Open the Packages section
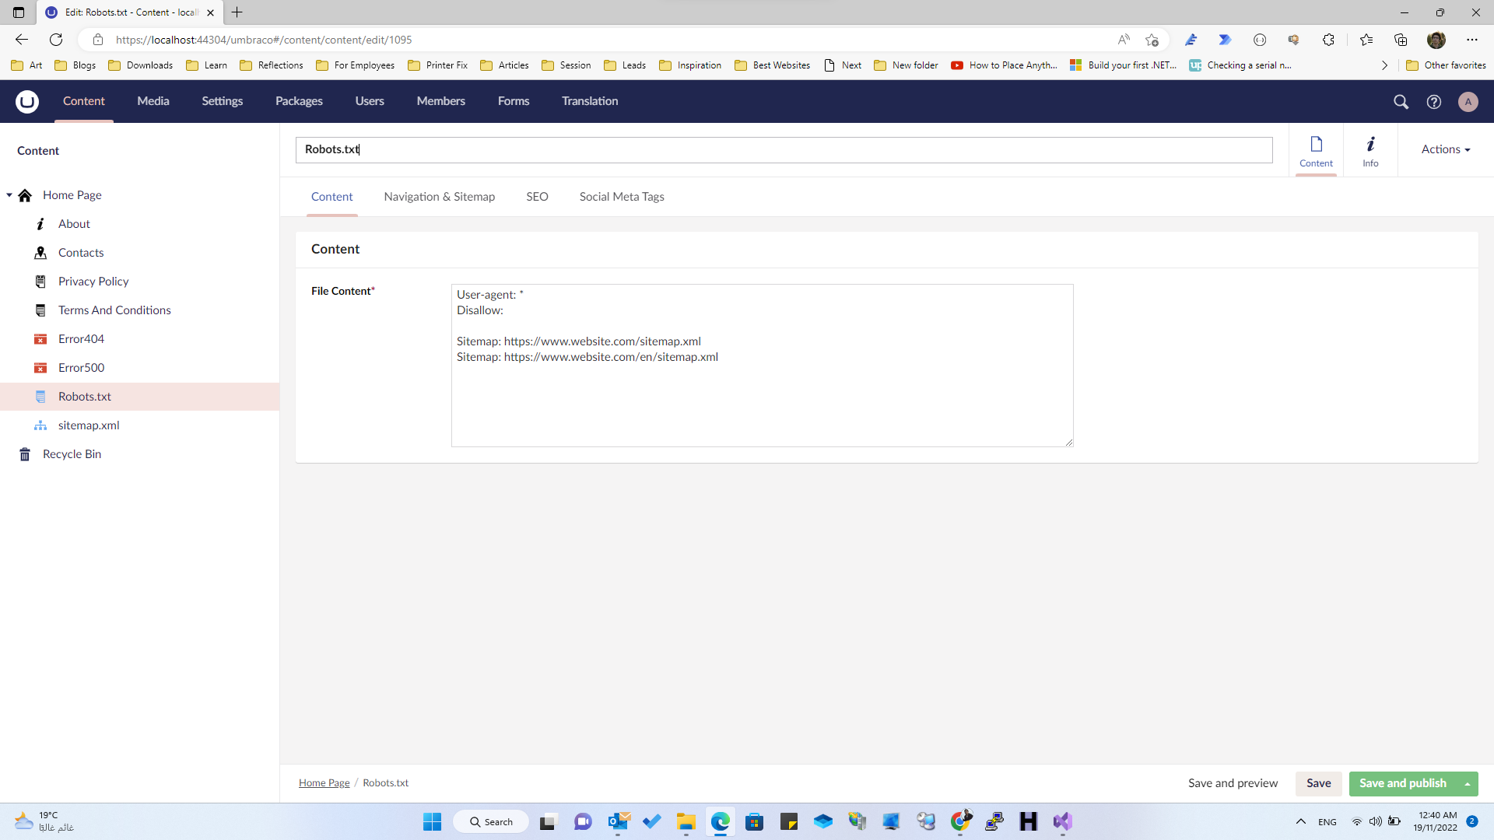This screenshot has height=840, width=1494. (299, 101)
